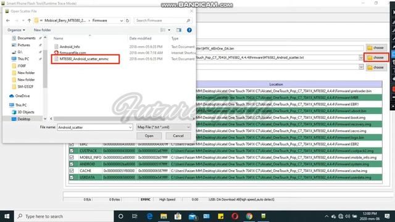Select MT6580_Android_scatter_emmc file
Screen dimensions: 395x222
point(84,59)
